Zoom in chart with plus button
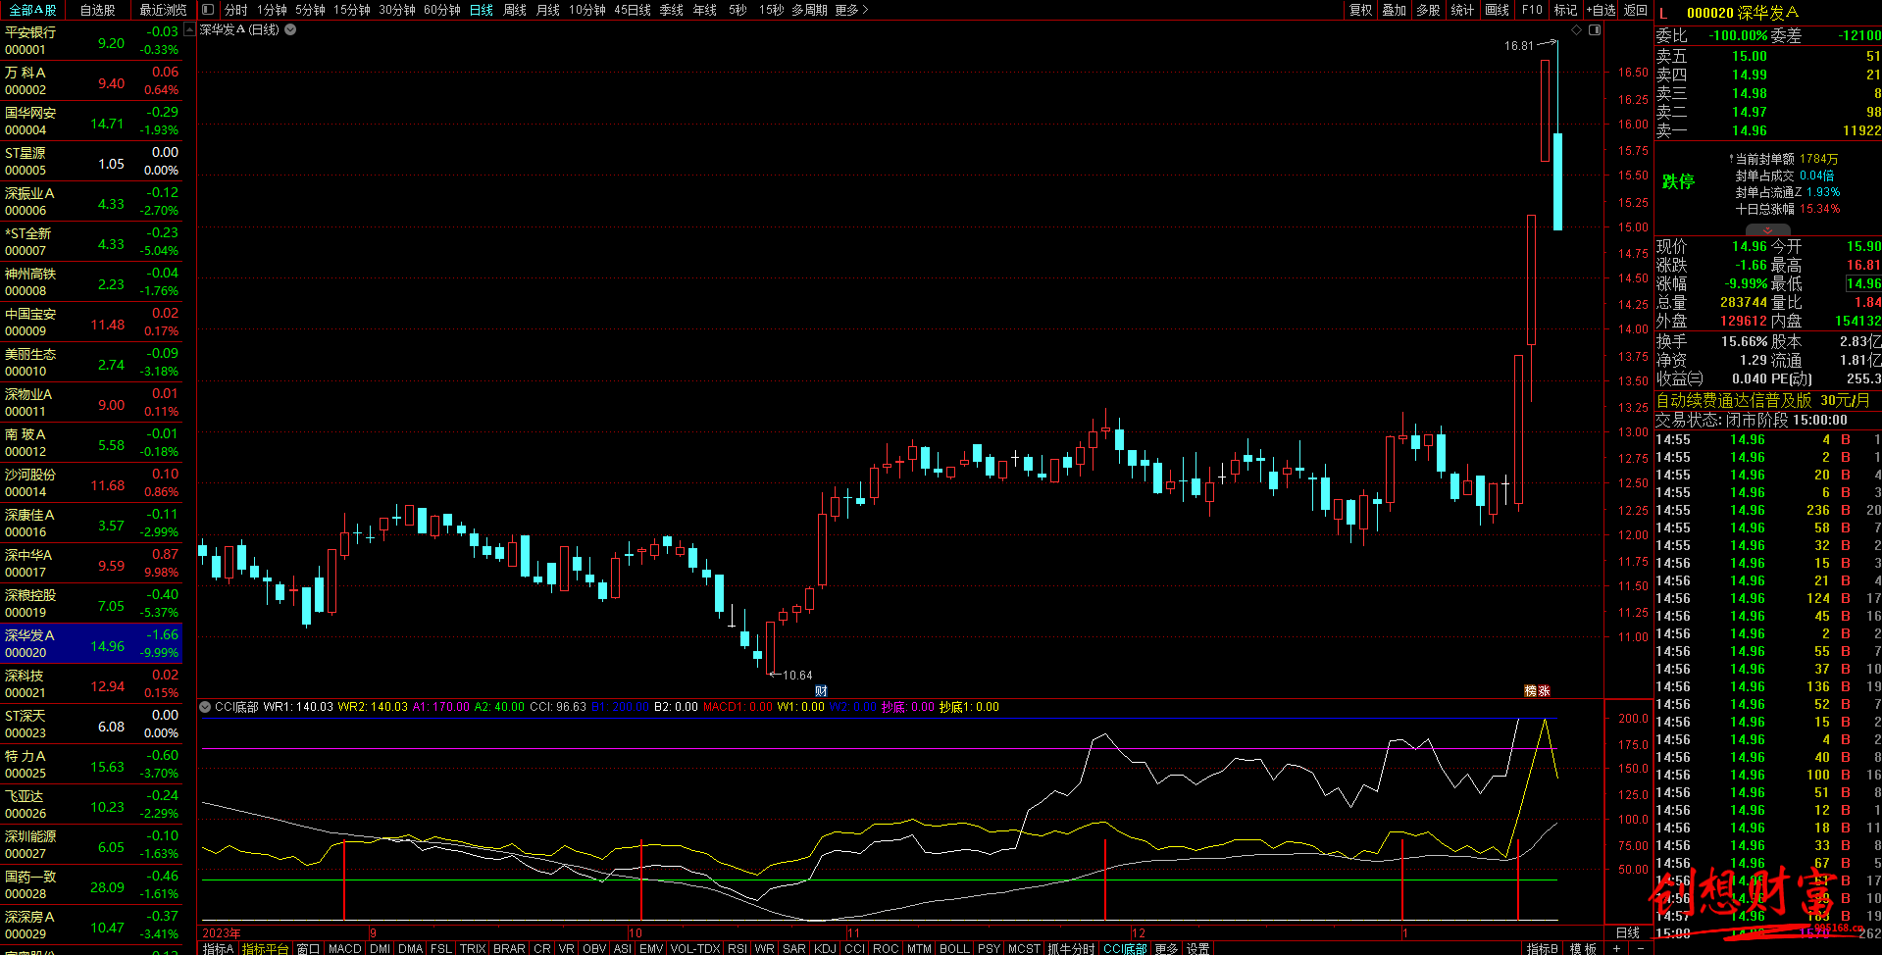 click(x=1616, y=948)
